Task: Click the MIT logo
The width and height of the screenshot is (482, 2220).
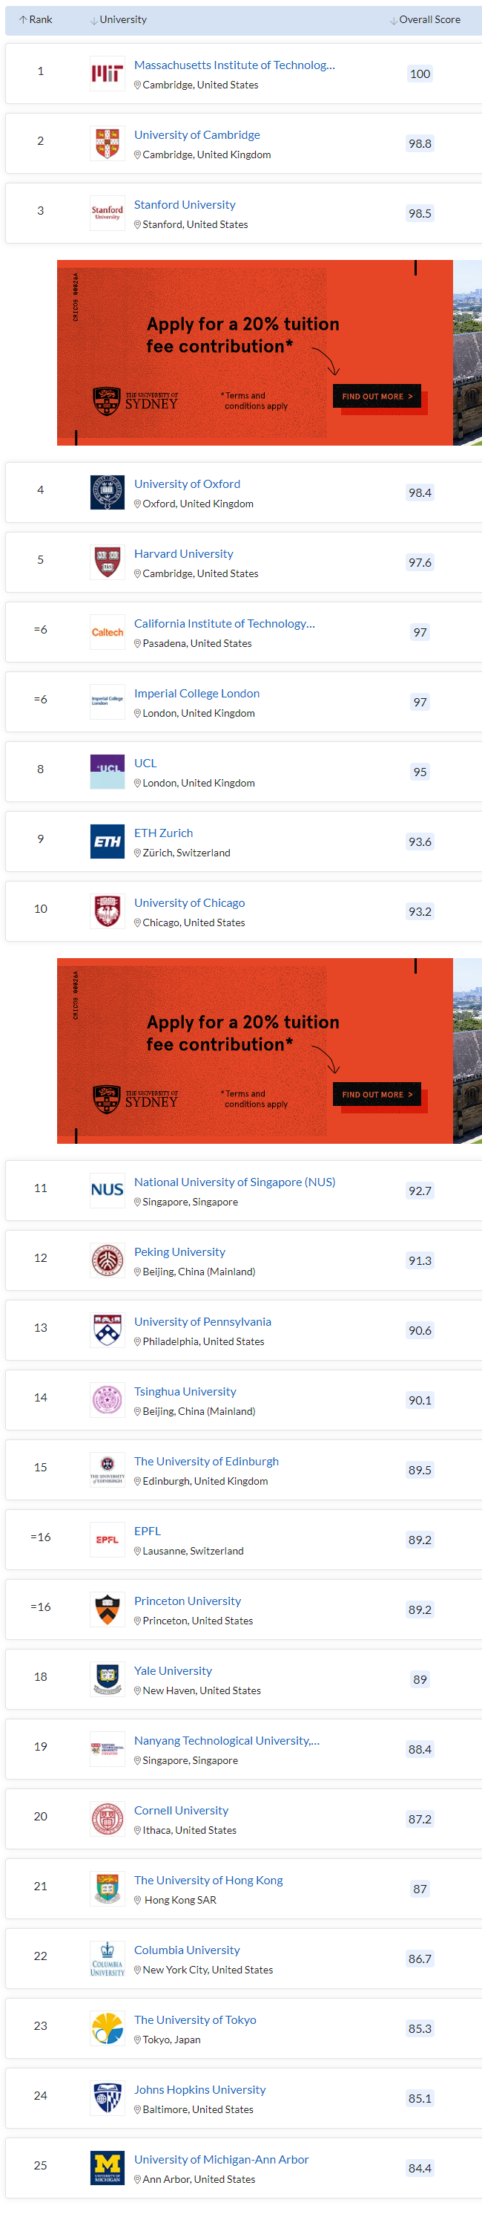Action: (107, 74)
